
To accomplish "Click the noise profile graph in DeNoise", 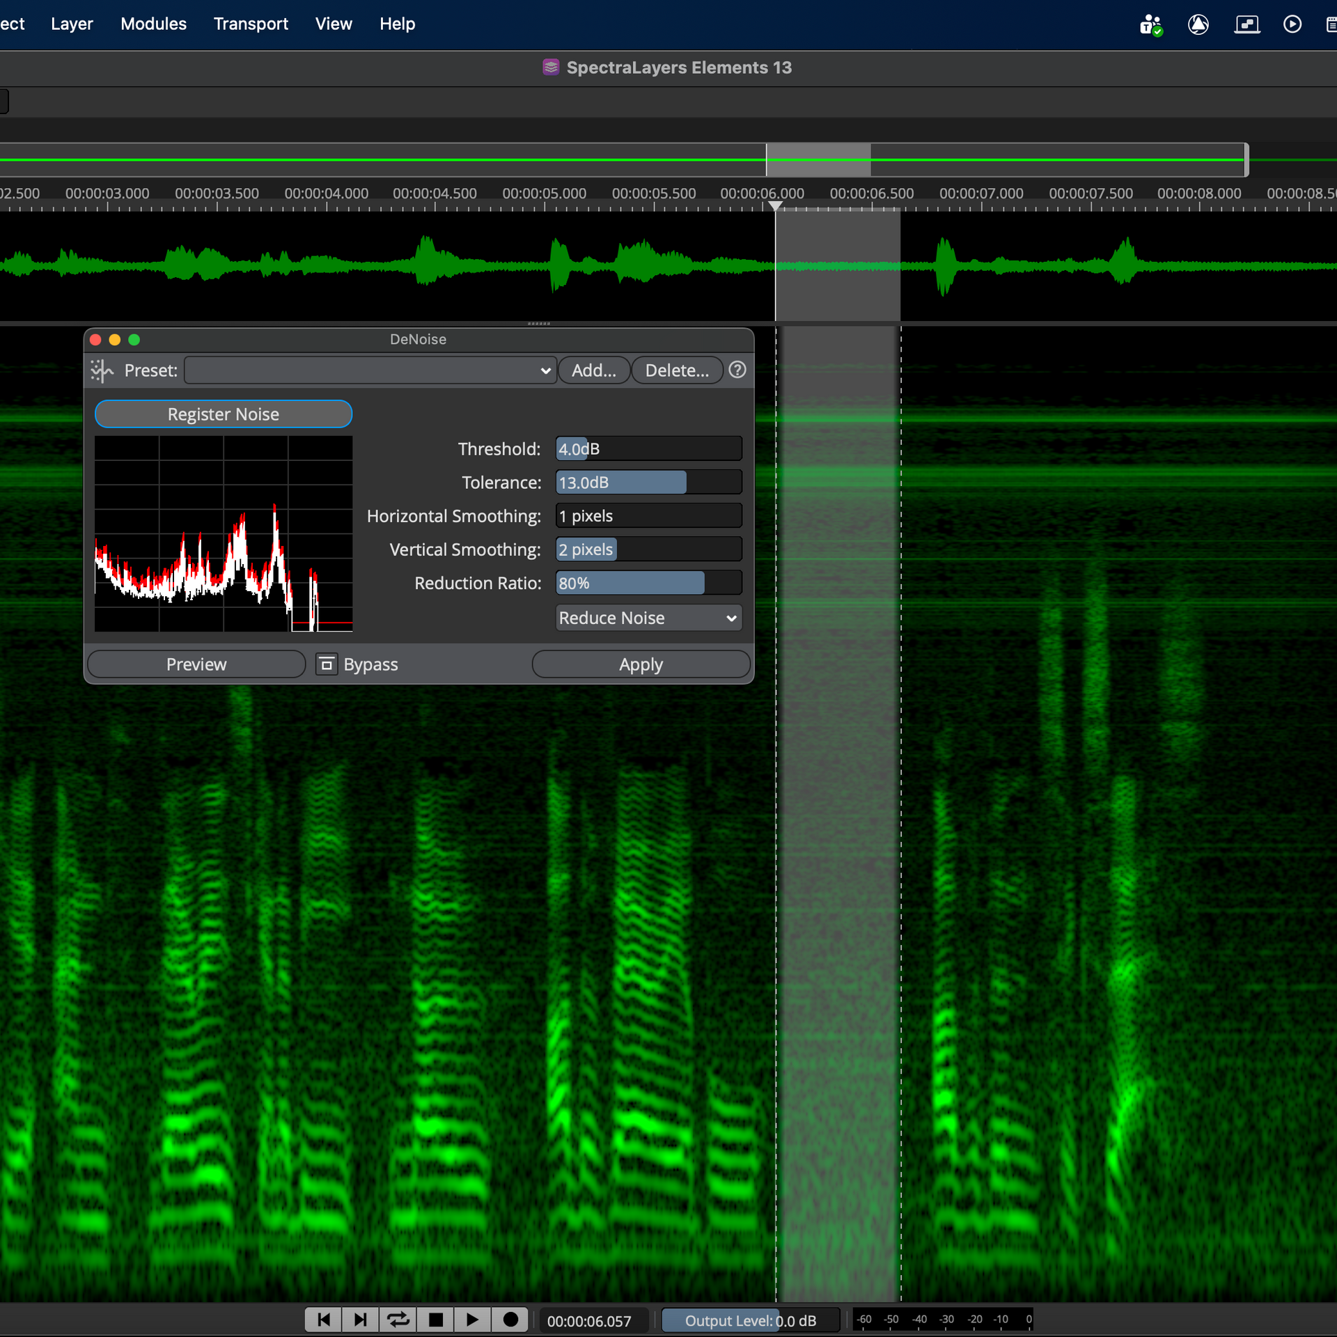I will (x=224, y=534).
